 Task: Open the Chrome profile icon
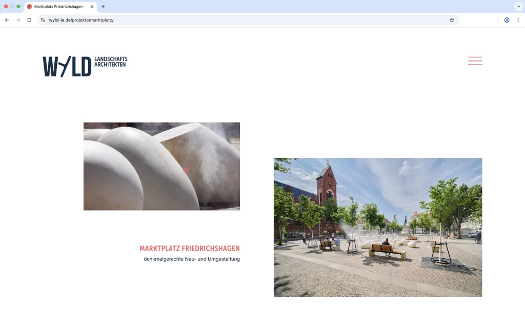(x=507, y=20)
